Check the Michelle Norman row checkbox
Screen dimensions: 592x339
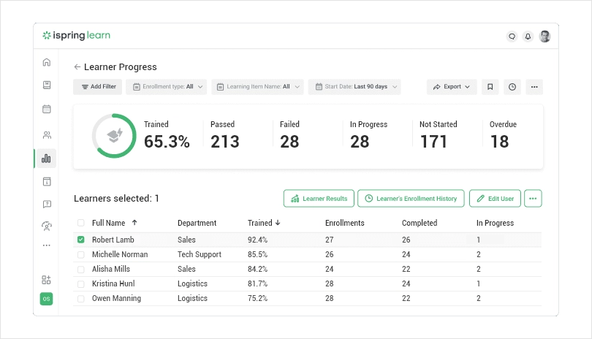tap(81, 254)
